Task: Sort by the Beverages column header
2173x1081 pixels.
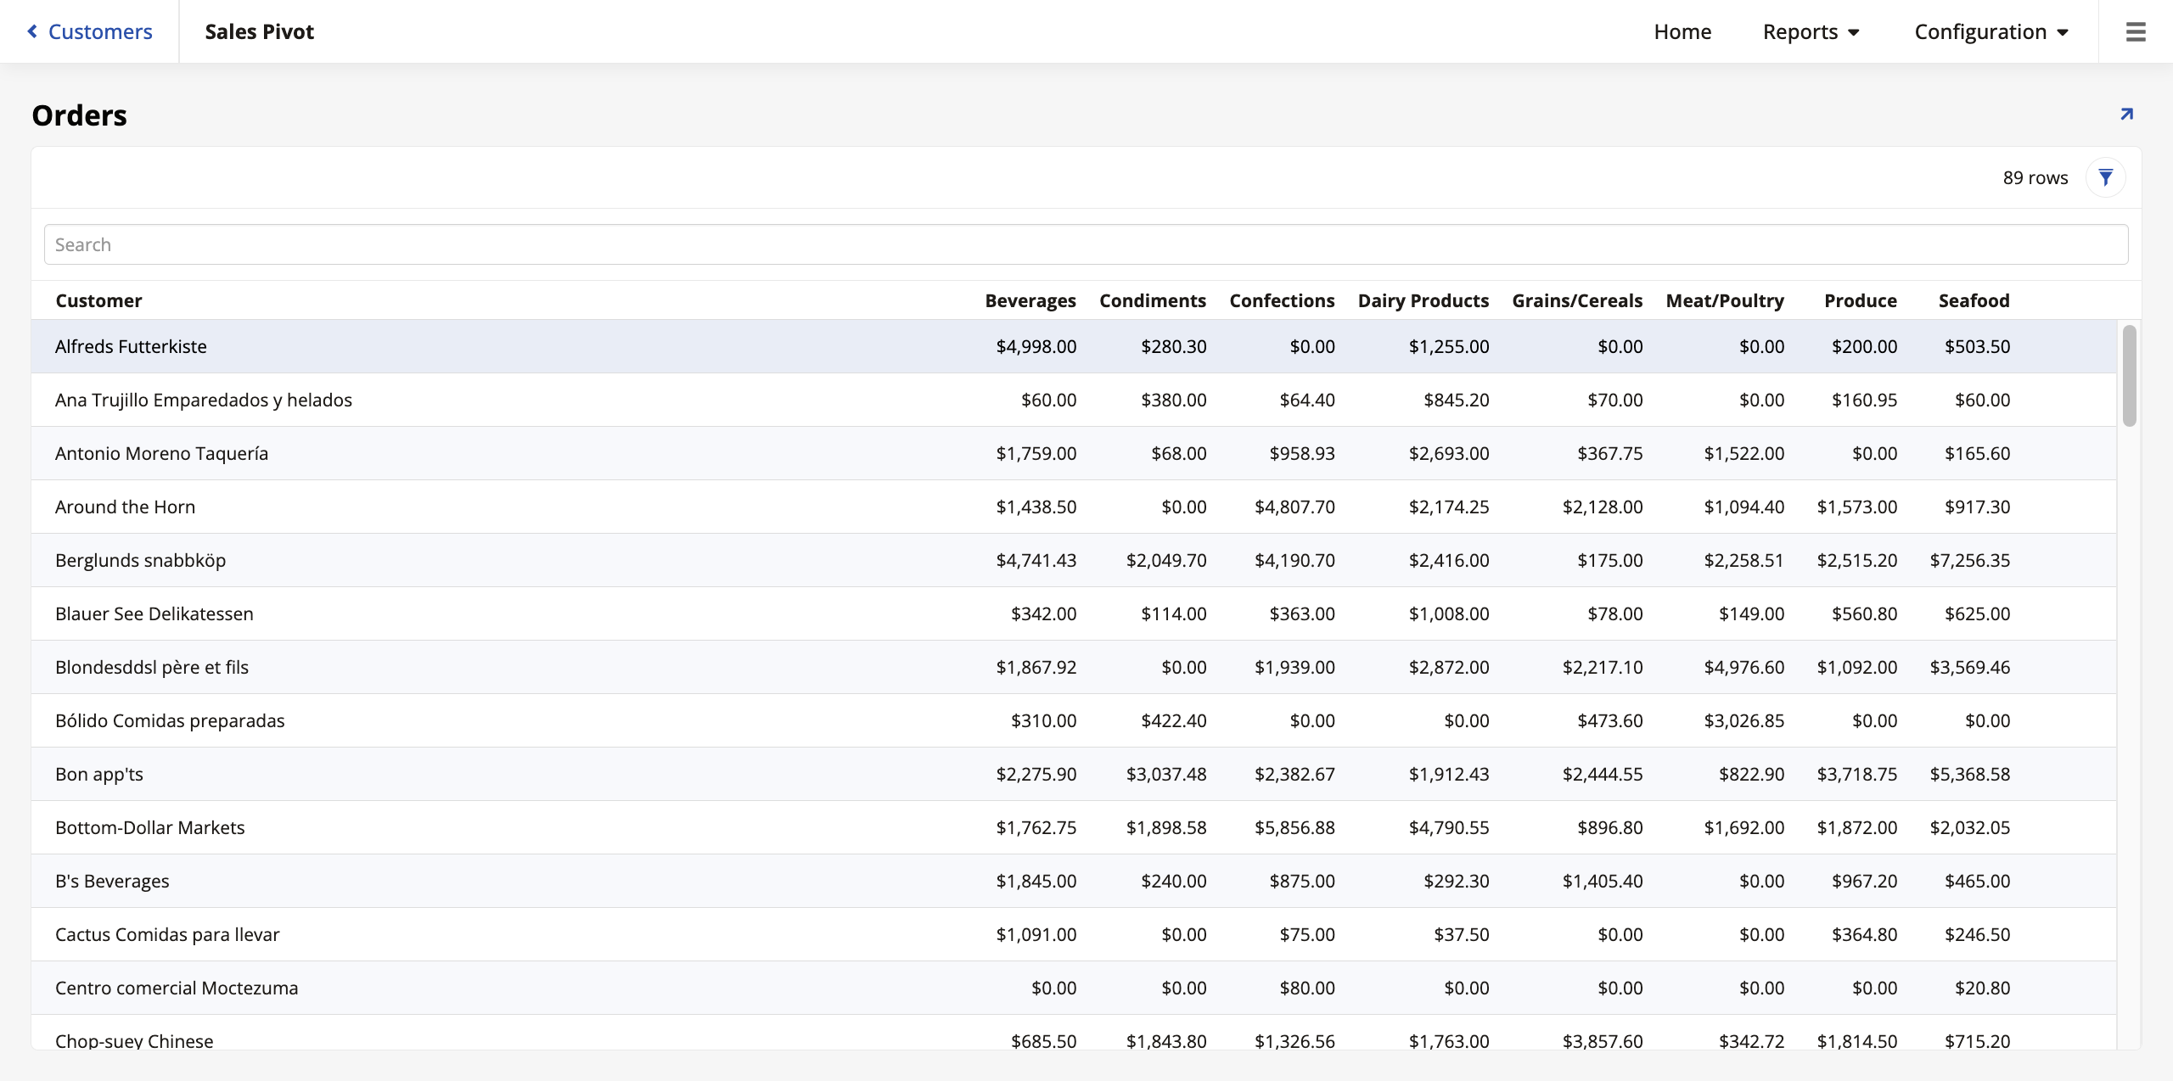Action: (1030, 300)
